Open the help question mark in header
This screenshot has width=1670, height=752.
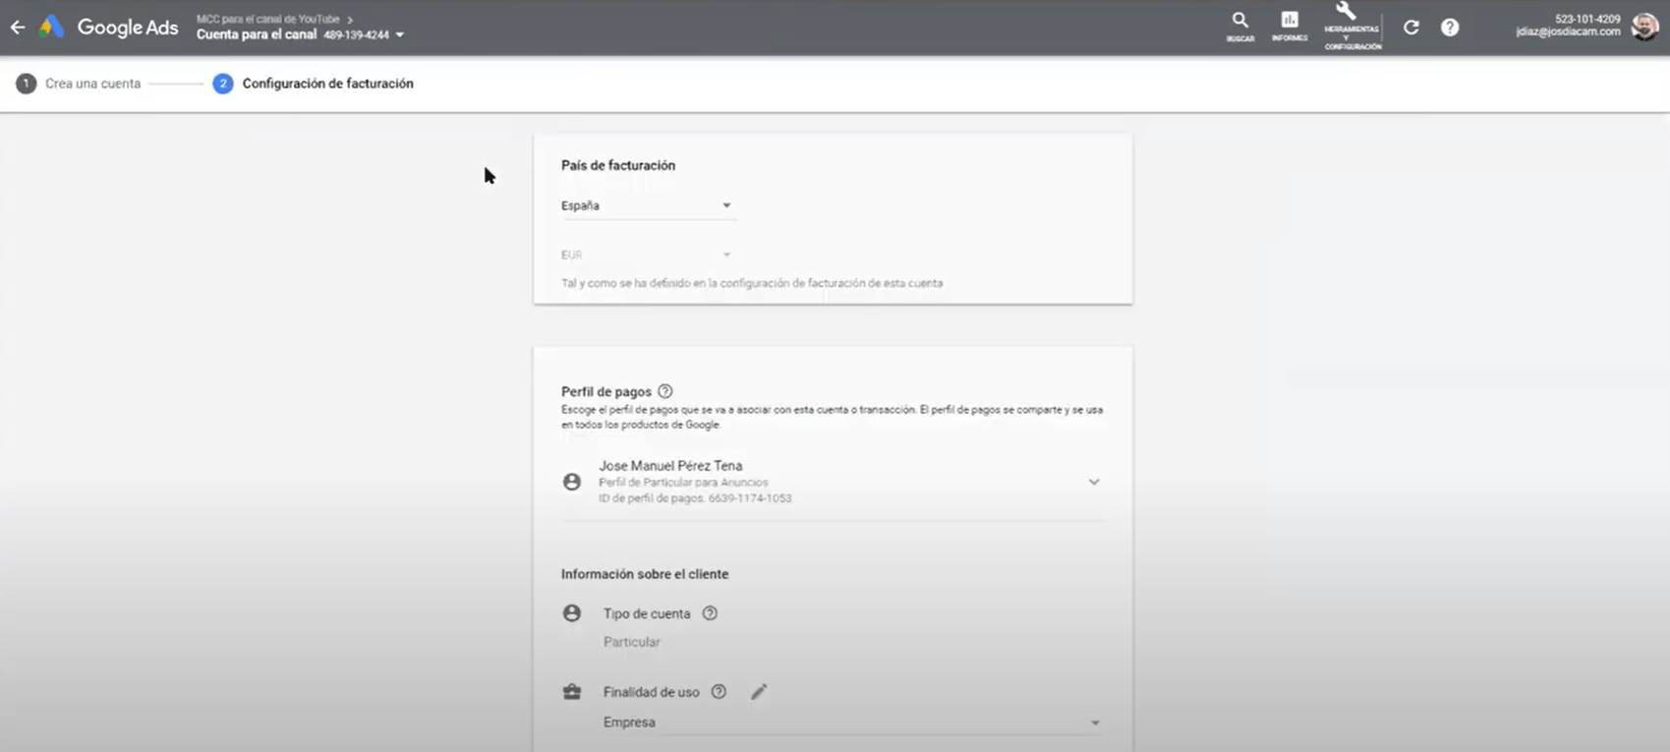pos(1450,28)
